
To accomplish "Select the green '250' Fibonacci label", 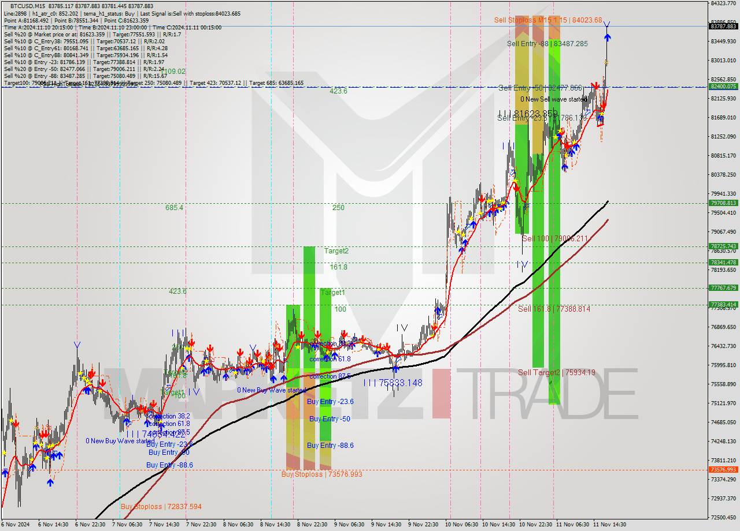I will pyautogui.click(x=338, y=208).
